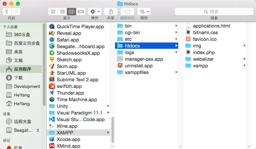Expand the xamppfiles folder arrow

coord(176,72)
